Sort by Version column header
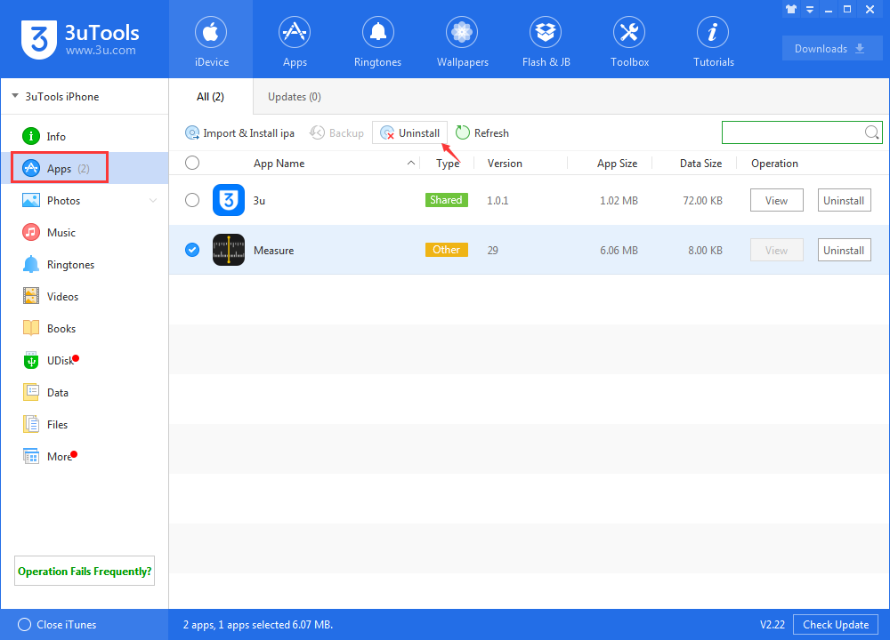Image resolution: width=890 pixels, height=640 pixels. (505, 164)
